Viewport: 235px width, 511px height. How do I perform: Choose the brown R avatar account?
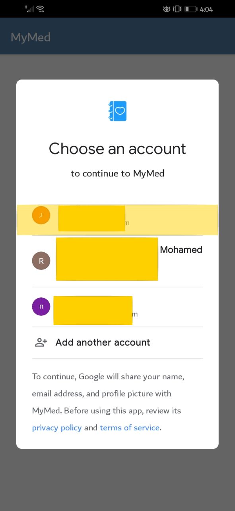[41, 261]
